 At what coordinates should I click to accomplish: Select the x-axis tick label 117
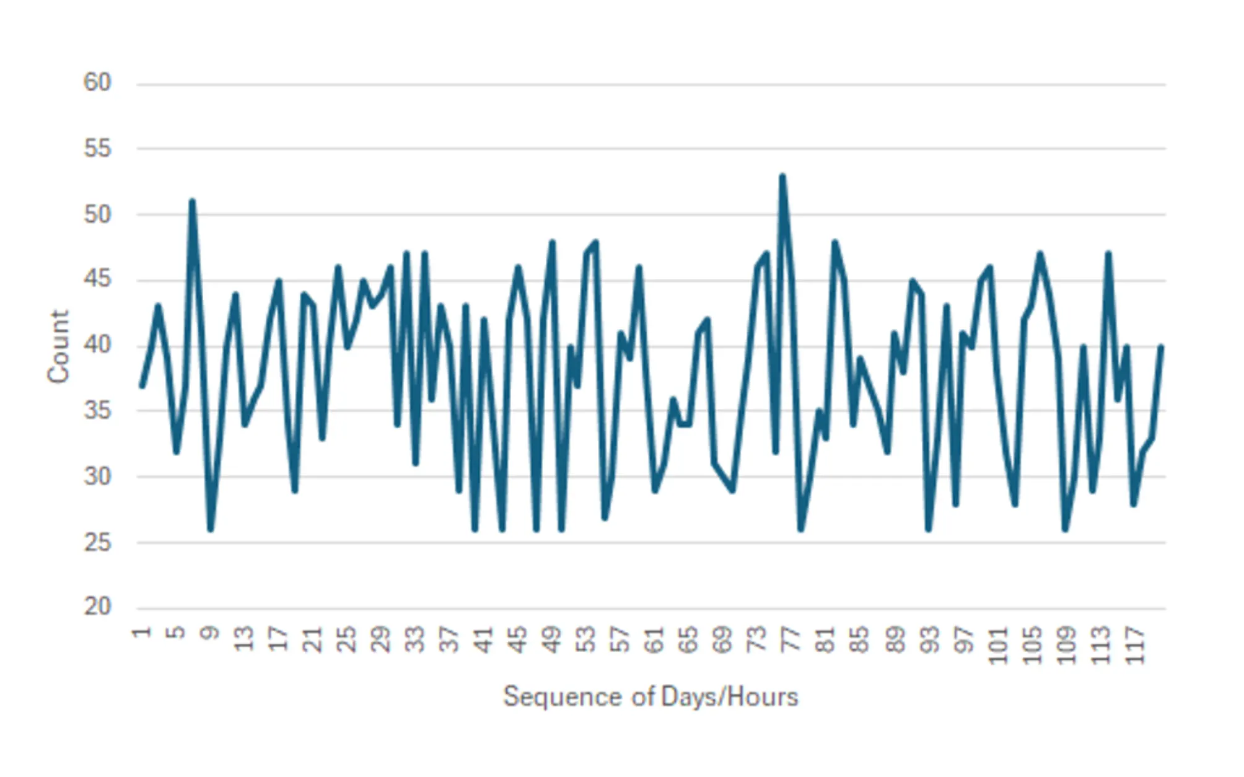click(x=1135, y=646)
